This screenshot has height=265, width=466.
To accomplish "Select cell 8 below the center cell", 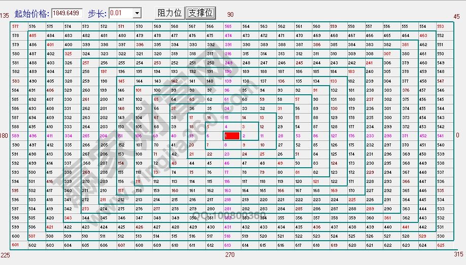I will click(226, 145).
